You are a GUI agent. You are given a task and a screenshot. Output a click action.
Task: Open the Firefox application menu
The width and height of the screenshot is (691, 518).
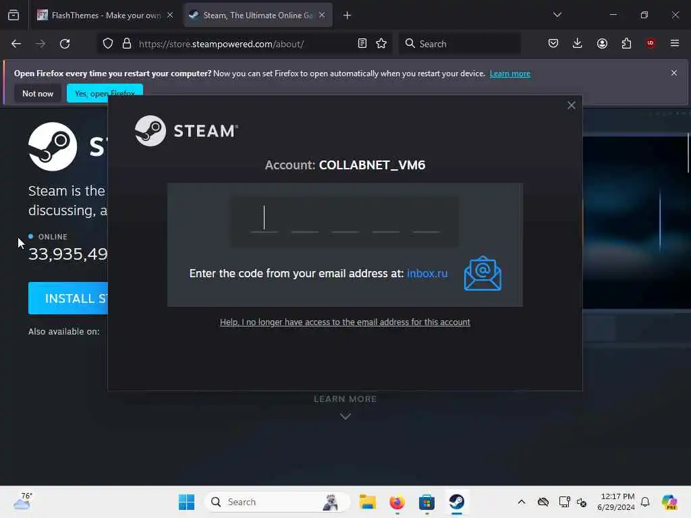click(x=675, y=43)
